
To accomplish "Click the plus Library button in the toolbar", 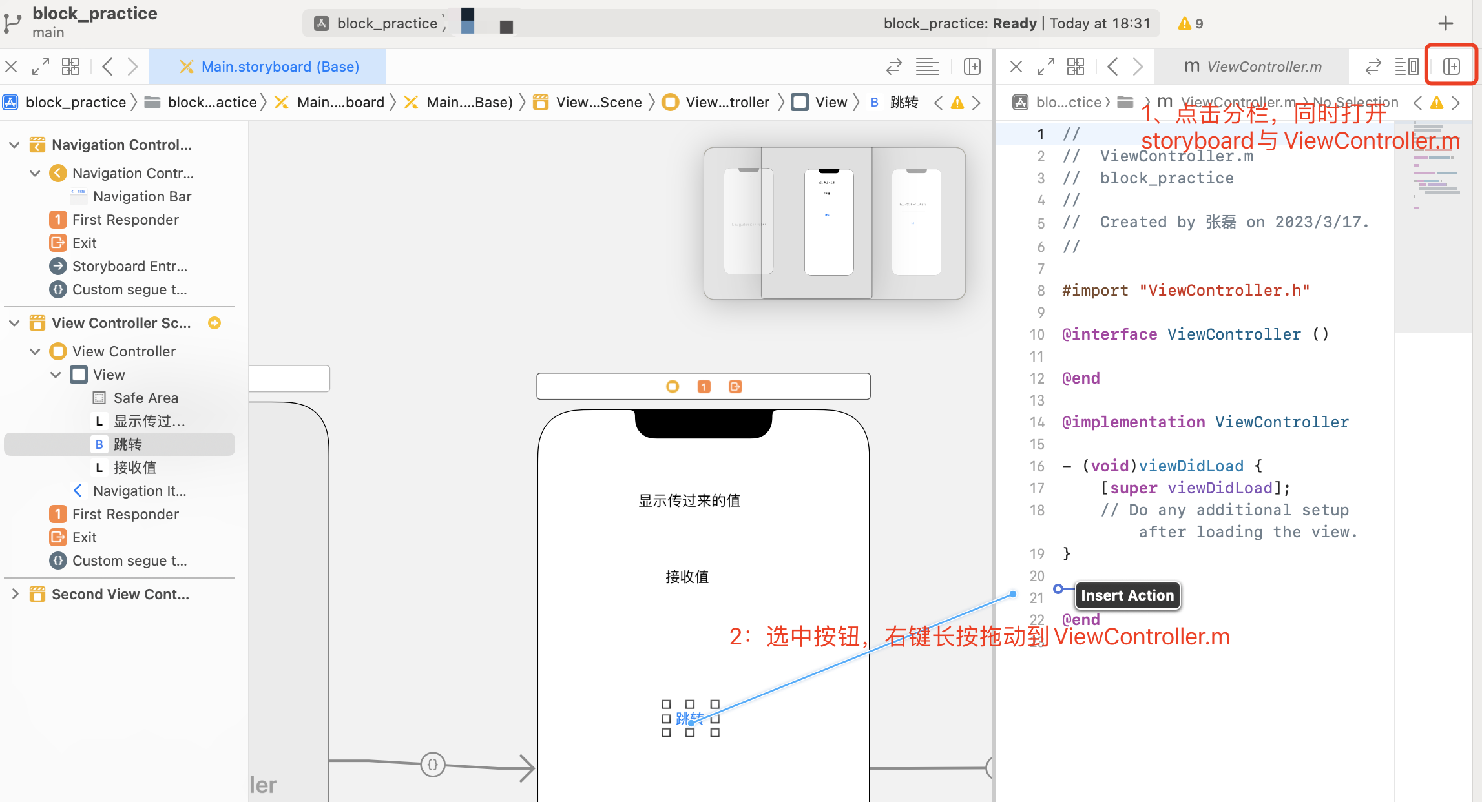I will (x=1446, y=24).
